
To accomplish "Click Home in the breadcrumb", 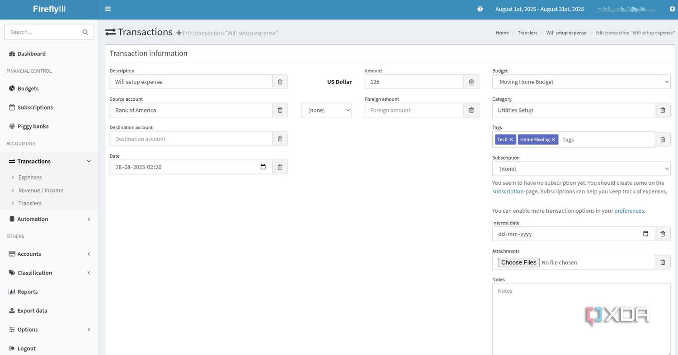I will (x=502, y=33).
